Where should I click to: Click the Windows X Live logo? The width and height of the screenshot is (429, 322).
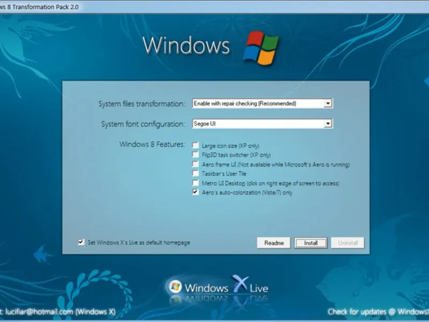point(219,287)
